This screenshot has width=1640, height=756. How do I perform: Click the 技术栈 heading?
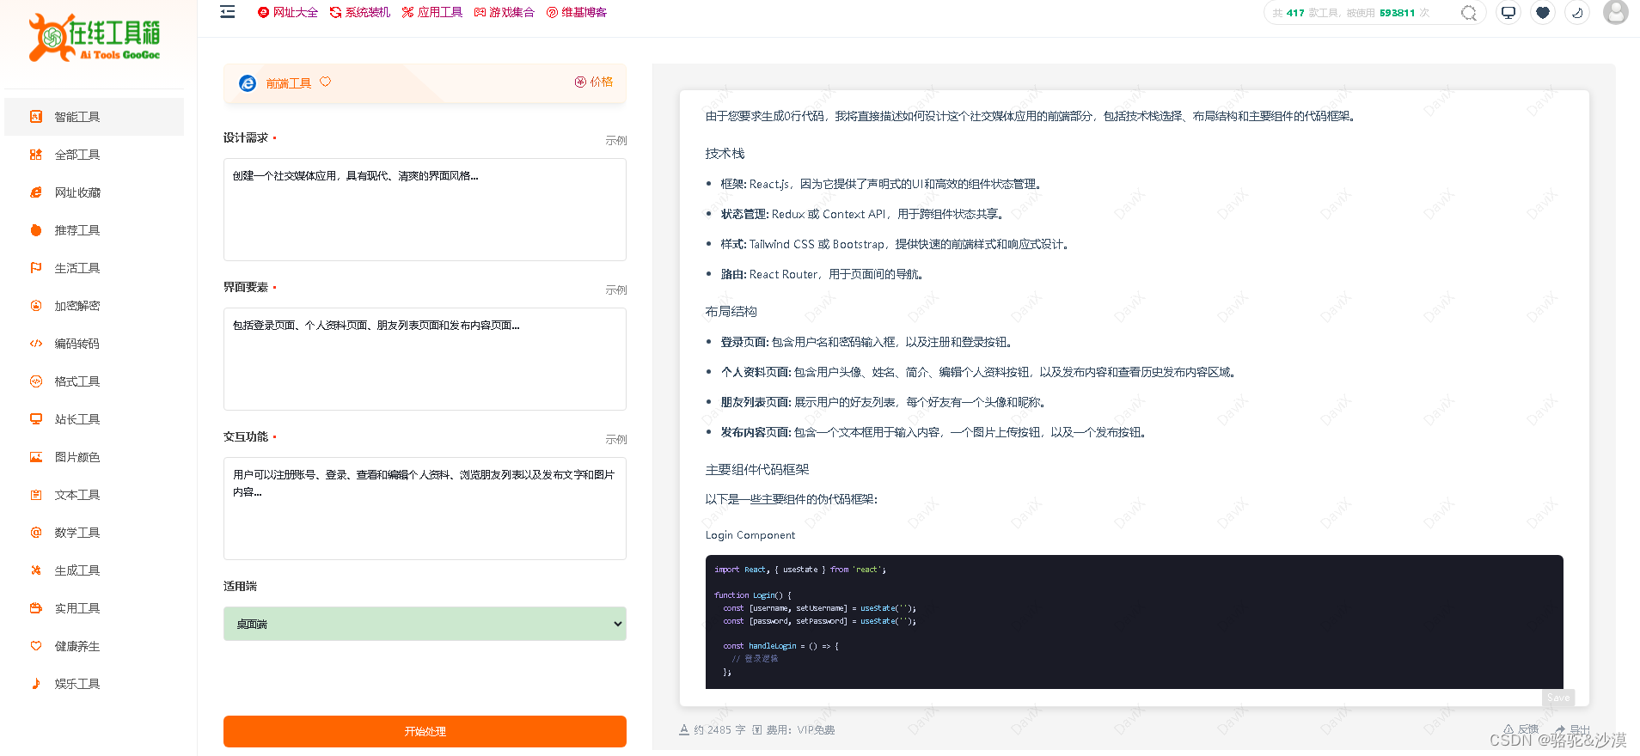click(x=725, y=154)
